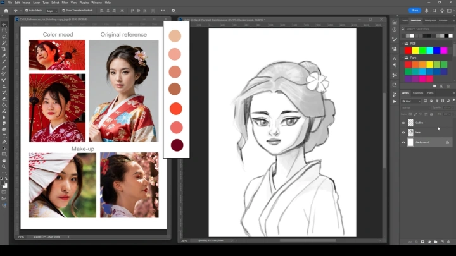Screen dimensions: 456x256
Task: Open the Kind filter dropdown in Layers
Action: coord(411,101)
